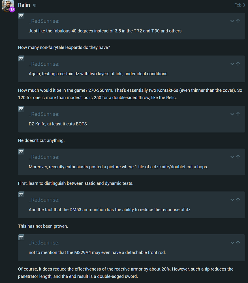Click _RedSunrise name in the DM53 quote

click(x=44, y=200)
